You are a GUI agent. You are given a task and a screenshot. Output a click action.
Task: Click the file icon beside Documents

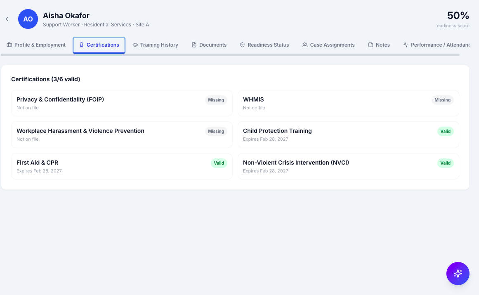pyautogui.click(x=194, y=45)
